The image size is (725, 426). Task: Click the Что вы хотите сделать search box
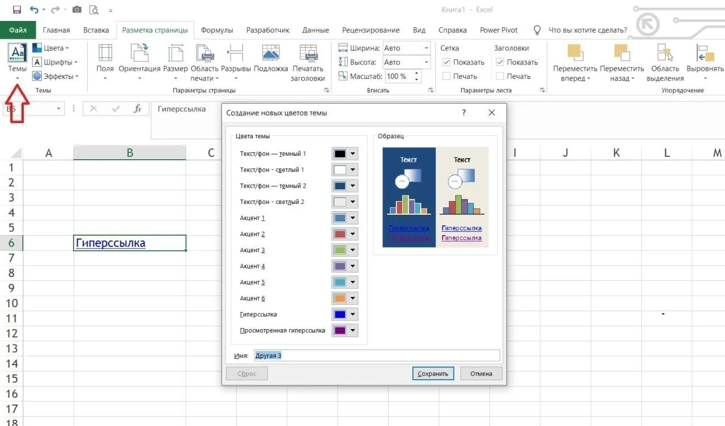[x=588, y=30]
